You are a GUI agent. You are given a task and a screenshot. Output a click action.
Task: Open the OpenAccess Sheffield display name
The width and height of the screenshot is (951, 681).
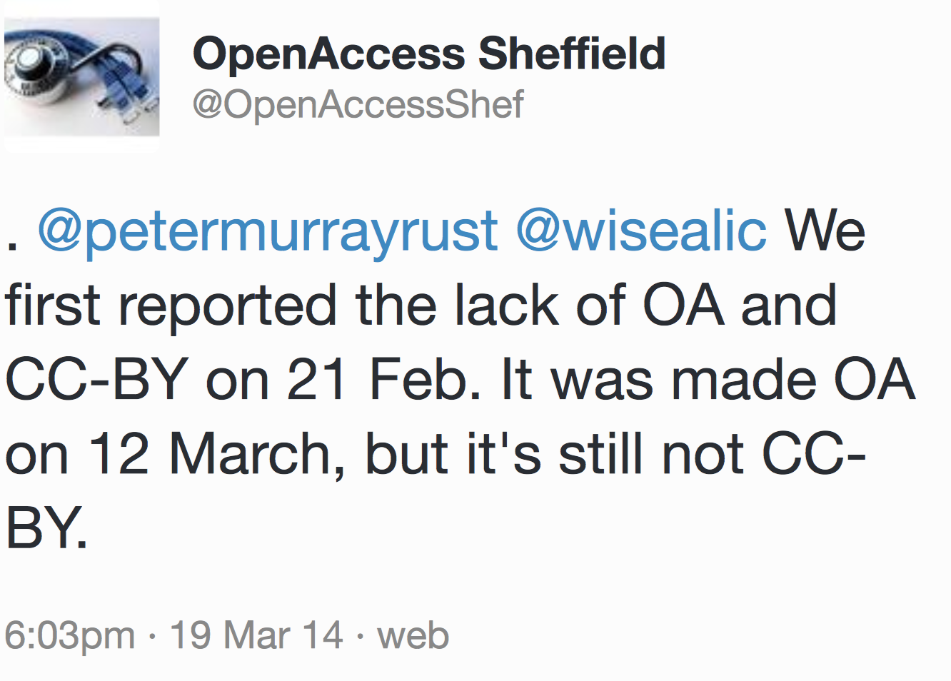coord(428,54)
